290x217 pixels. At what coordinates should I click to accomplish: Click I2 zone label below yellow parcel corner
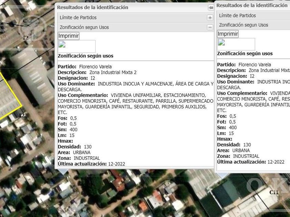coord(22,115)
